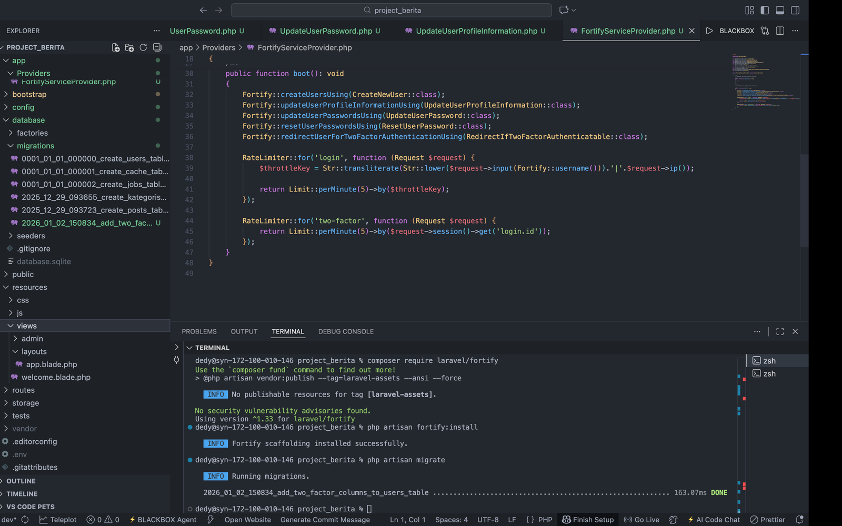Click Go Live in status bar
Image resolution: width=842 pixels, height=526 pixels.
click(x=641, y=520)
